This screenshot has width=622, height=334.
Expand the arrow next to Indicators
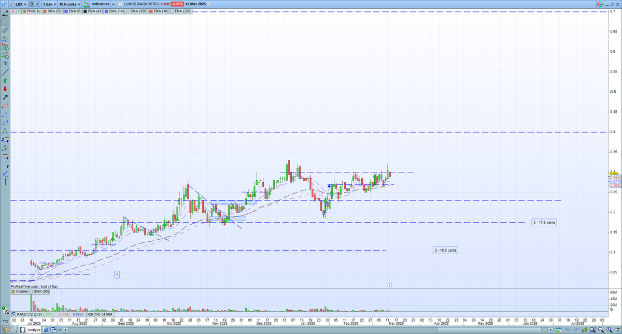[x=113, y=4]
